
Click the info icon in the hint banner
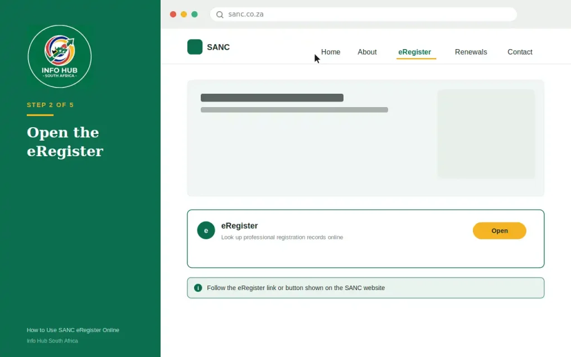pos(198,288)
